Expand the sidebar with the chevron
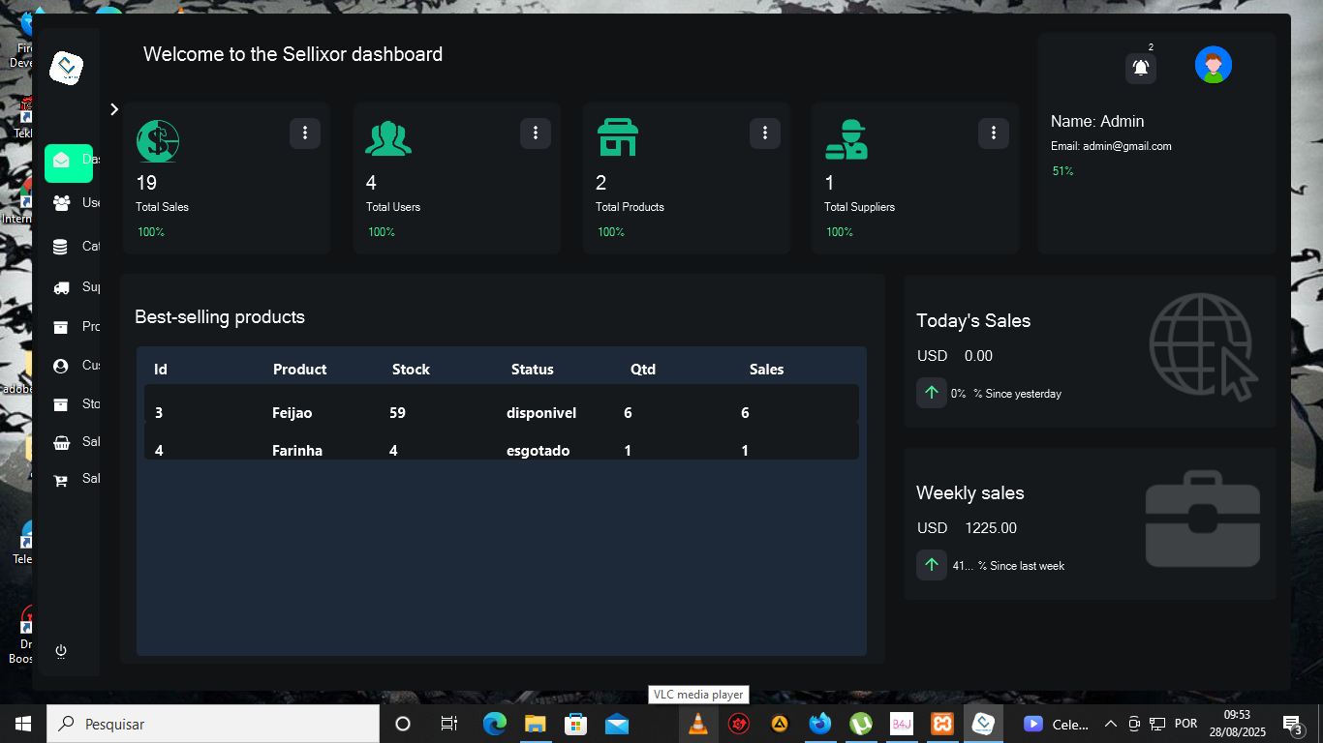The height and width of the screenshot is (743, 1323). coord(114,109)
